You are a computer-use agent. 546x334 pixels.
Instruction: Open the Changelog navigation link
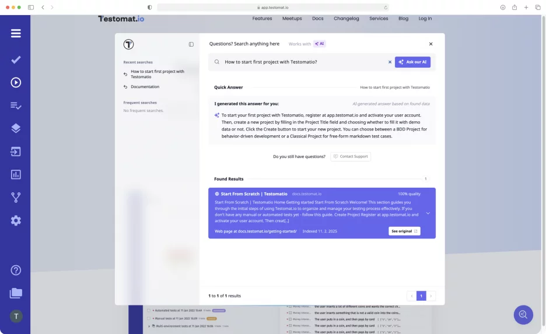[346, 19]
